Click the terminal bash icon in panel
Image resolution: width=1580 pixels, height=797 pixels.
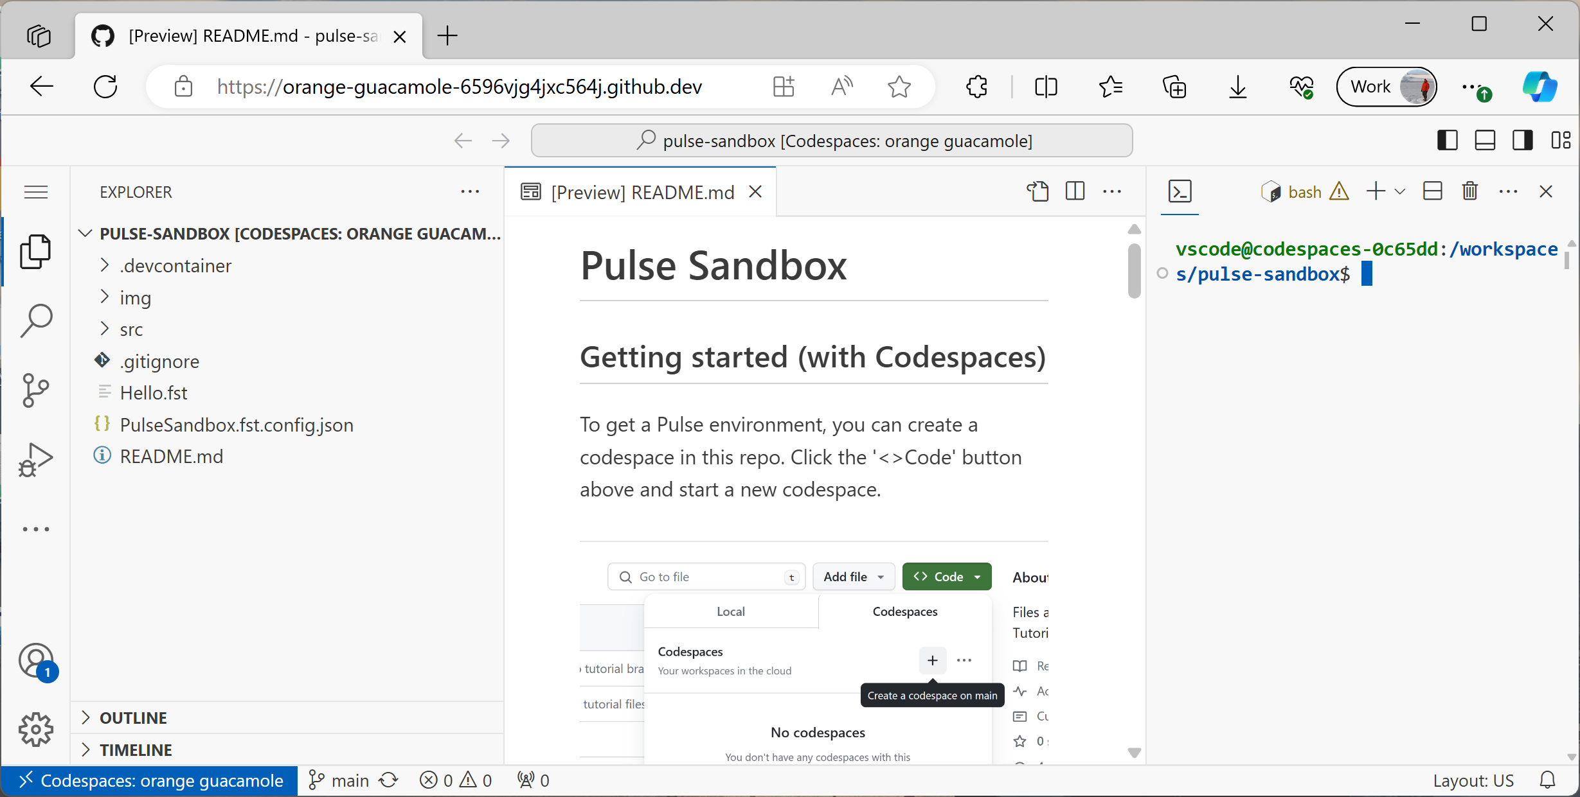(1270, 192)
